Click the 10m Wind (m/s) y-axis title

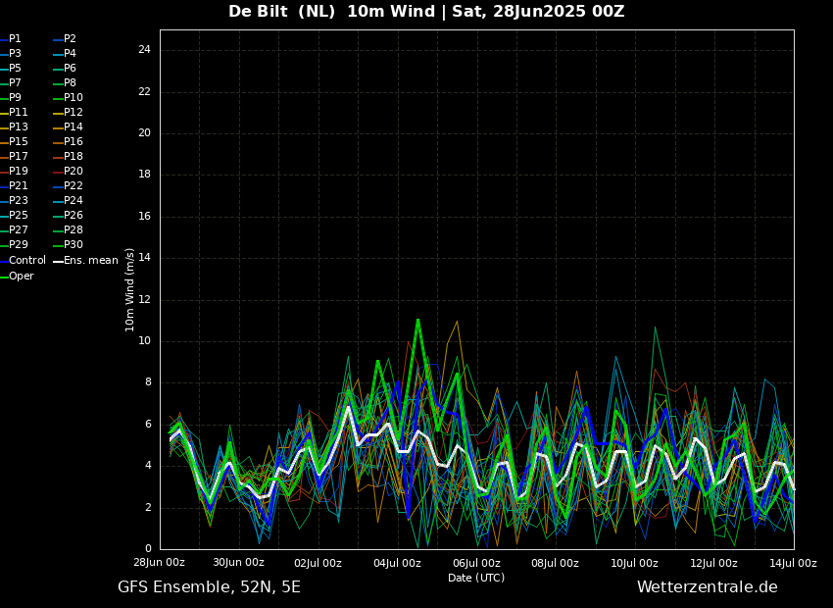pos(130,289)
